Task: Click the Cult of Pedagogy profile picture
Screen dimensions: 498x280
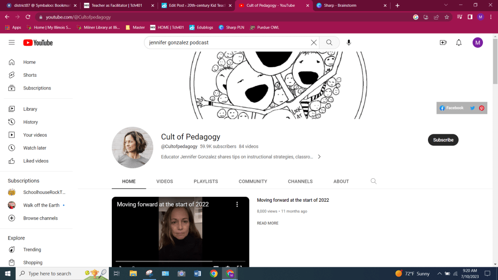Action: point(132,148)
